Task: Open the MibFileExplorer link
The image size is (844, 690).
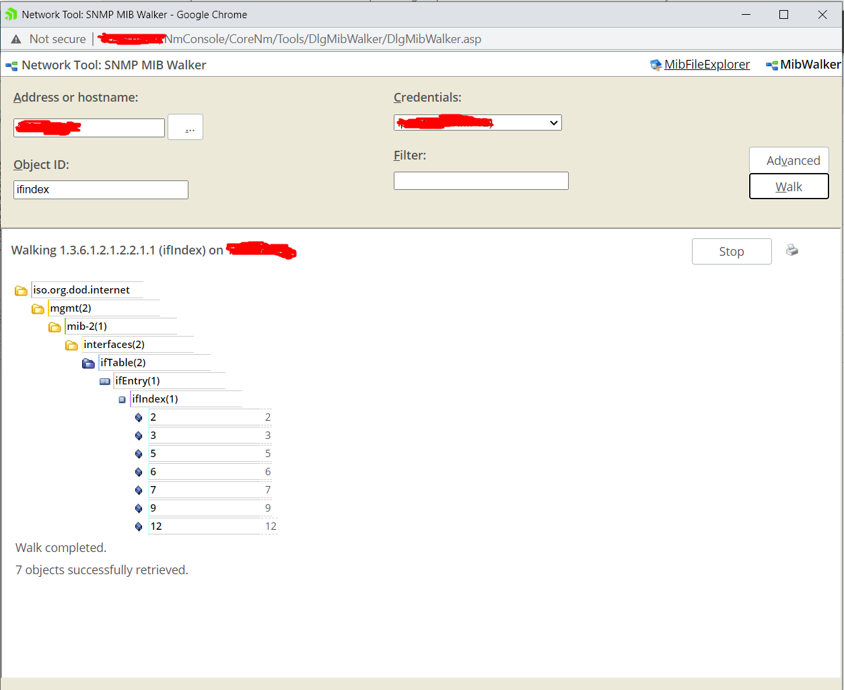Action: pos(707,65)
